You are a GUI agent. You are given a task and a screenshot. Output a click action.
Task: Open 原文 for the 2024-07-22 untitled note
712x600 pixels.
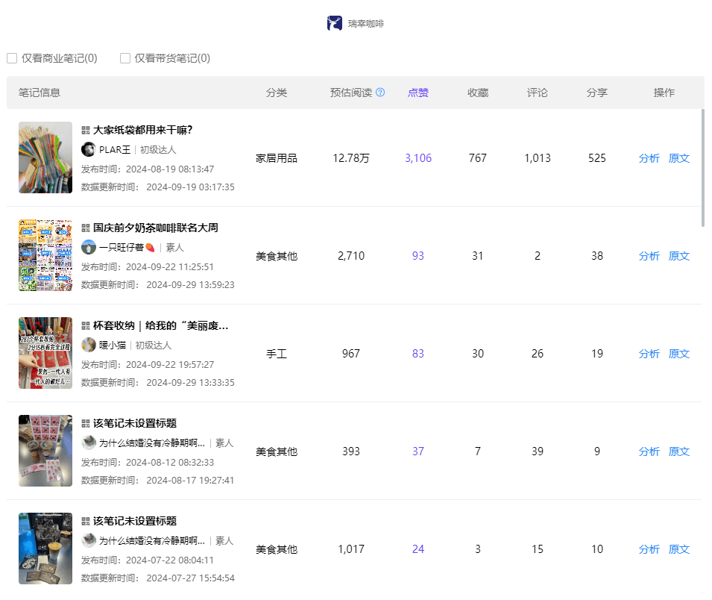[x=679, y=549]
